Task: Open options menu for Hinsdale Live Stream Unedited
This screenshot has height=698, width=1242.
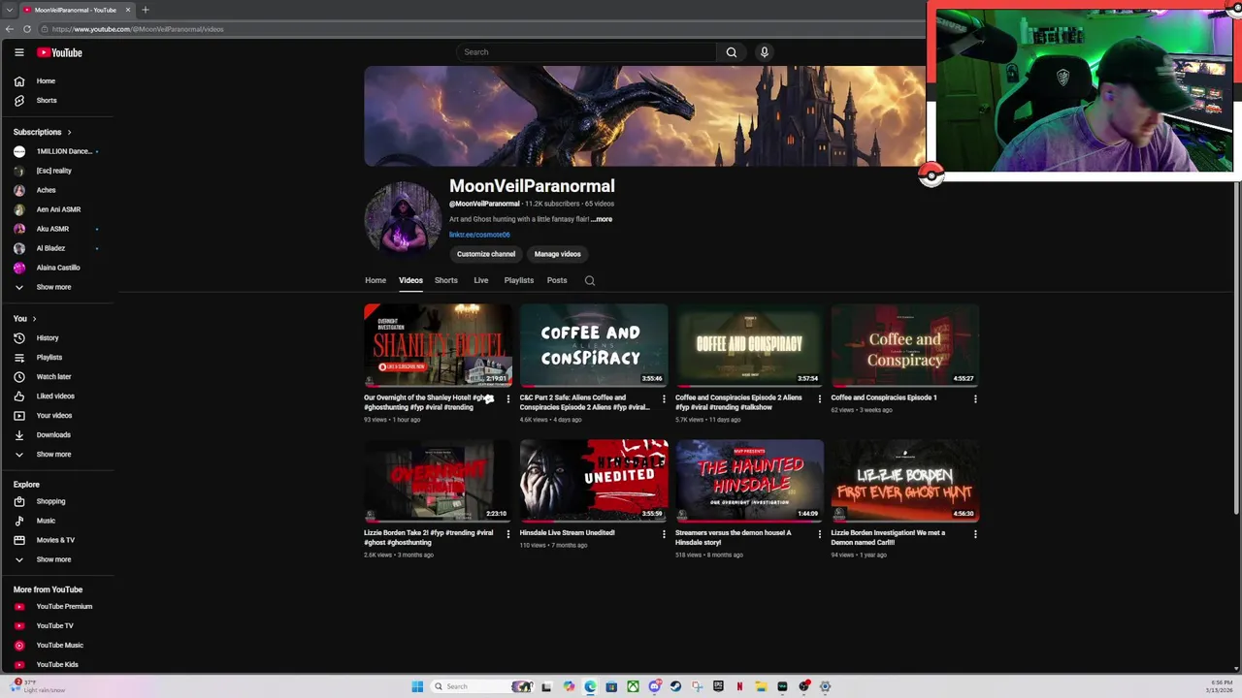Action: (664, 534)
